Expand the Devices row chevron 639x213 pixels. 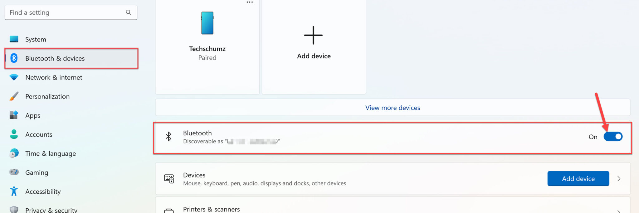pos(619,179)
